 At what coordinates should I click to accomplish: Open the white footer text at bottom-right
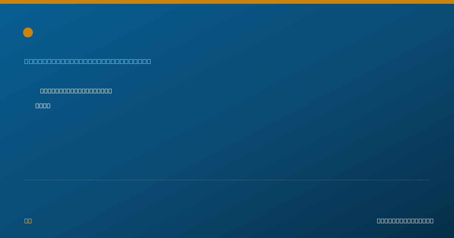click(x=405, y=221)
